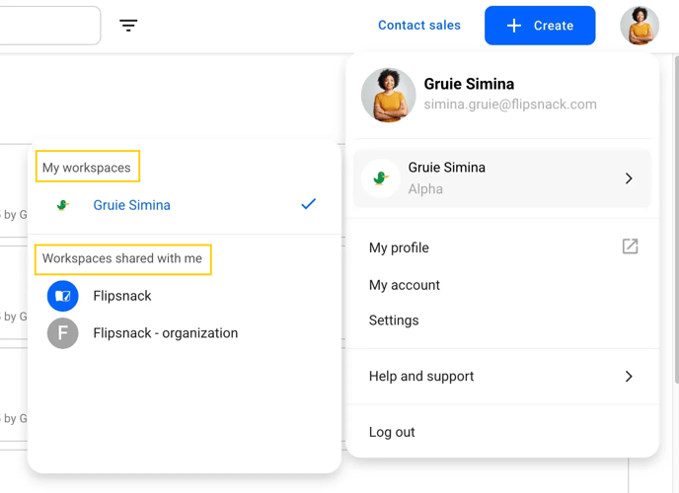
Task: Expand the Gruie Simina Alpha workspace chevron
Action: (629, 178)
